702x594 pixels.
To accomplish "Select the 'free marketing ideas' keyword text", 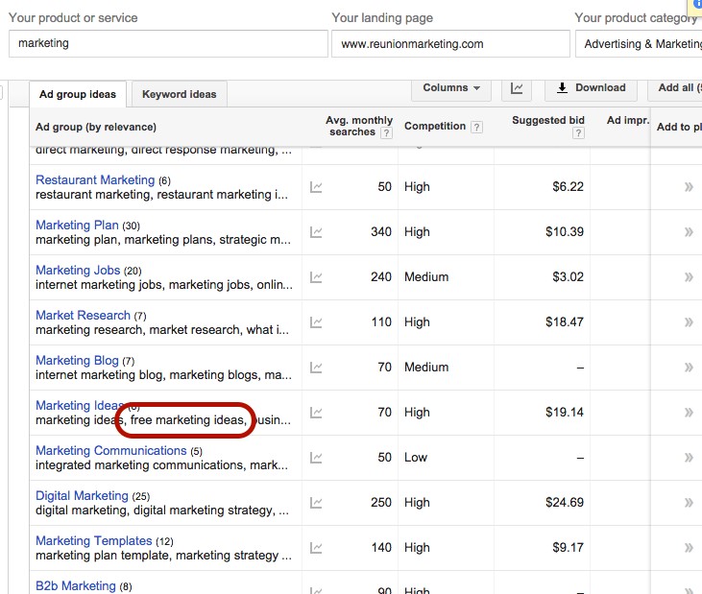I will 187,420.
